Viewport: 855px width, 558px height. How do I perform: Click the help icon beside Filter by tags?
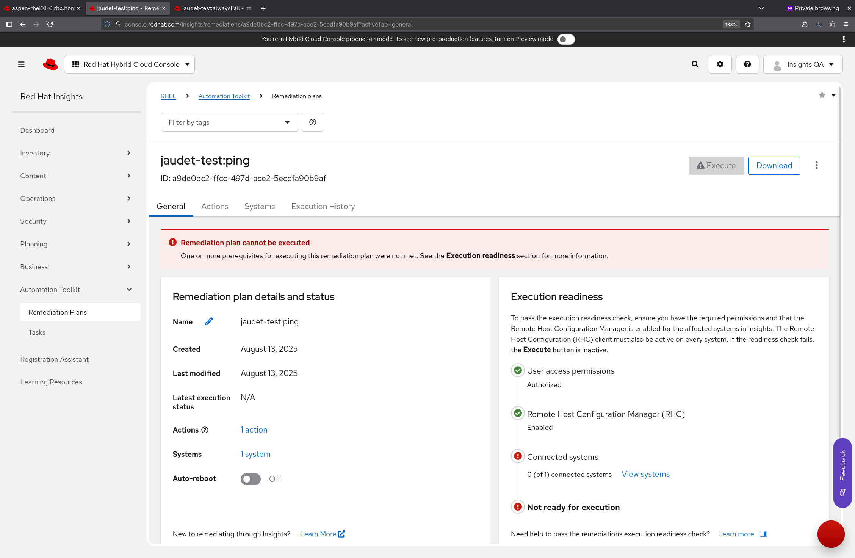313,122
